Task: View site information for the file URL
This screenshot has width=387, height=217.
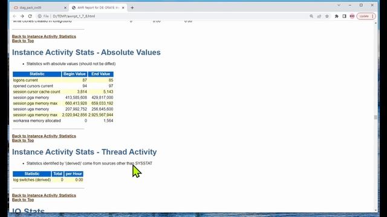Action: [39, 16]
